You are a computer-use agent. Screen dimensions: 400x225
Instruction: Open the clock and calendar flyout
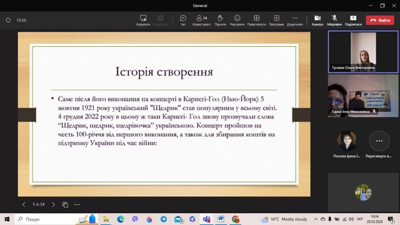375,219
